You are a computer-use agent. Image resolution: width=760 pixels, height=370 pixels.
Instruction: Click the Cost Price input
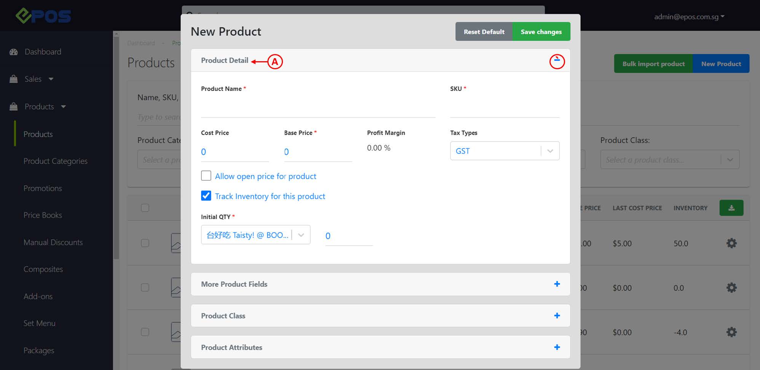pos(235,152)
